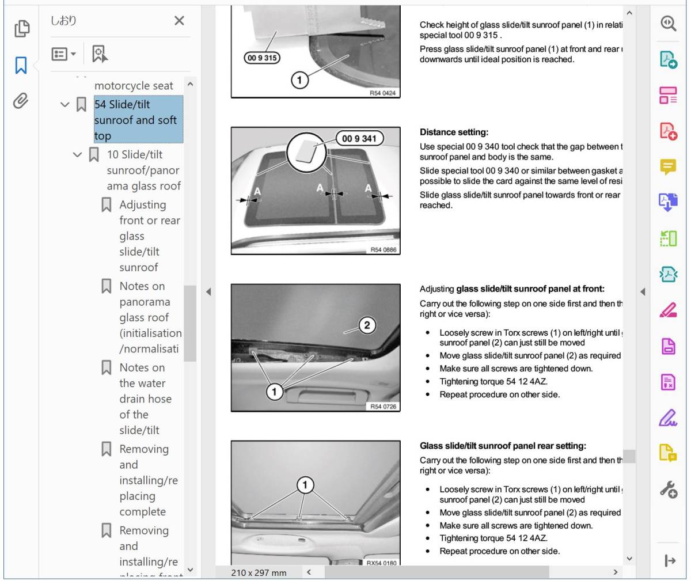Close the しおり bookmarks panel
Screen dimensions: 691x588
[179, 21]
